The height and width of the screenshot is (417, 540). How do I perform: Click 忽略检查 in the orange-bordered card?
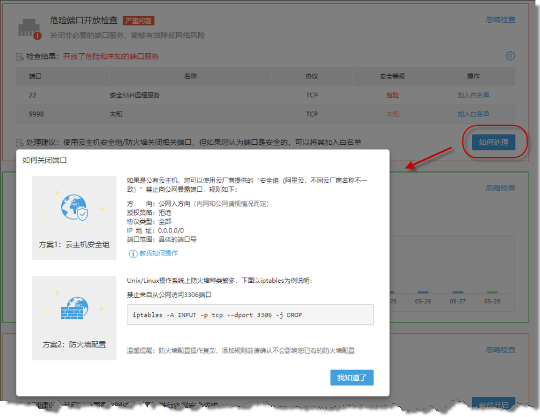click(x=500, y=350)
